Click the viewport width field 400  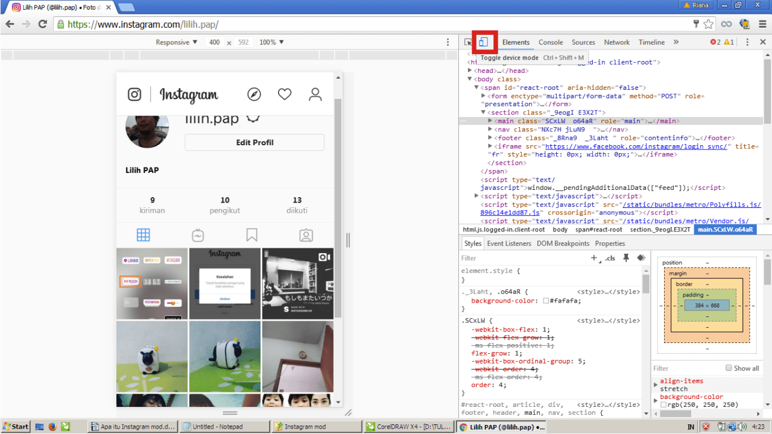pos(215,42)
